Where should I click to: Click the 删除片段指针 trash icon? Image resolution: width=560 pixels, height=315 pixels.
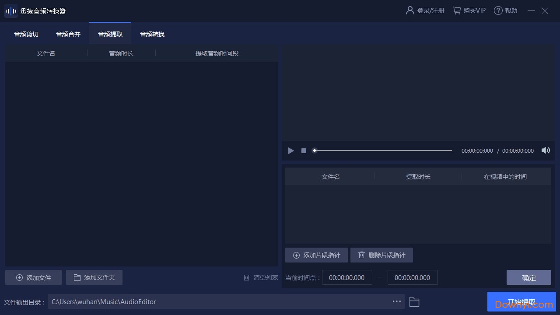point(361,255)
